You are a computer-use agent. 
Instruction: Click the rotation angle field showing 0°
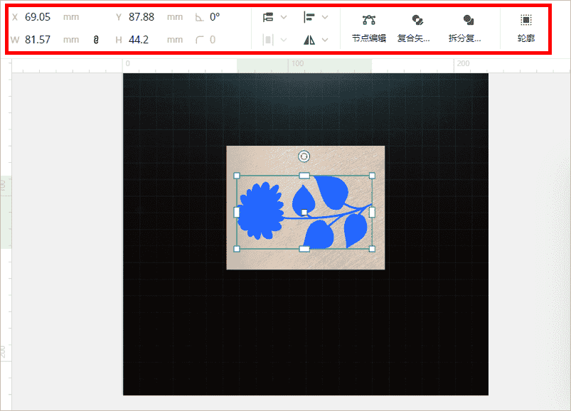(215, 17)
